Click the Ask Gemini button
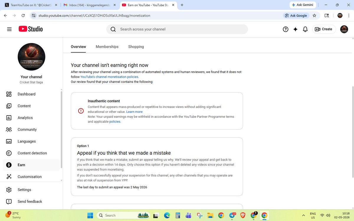Screen dimensions: 354x221 click(x=303, y=5)
